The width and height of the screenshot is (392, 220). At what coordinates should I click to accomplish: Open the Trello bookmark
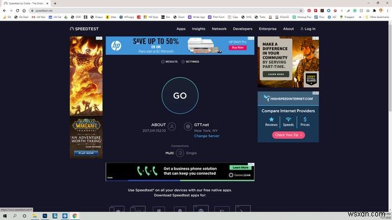point(260,17)
